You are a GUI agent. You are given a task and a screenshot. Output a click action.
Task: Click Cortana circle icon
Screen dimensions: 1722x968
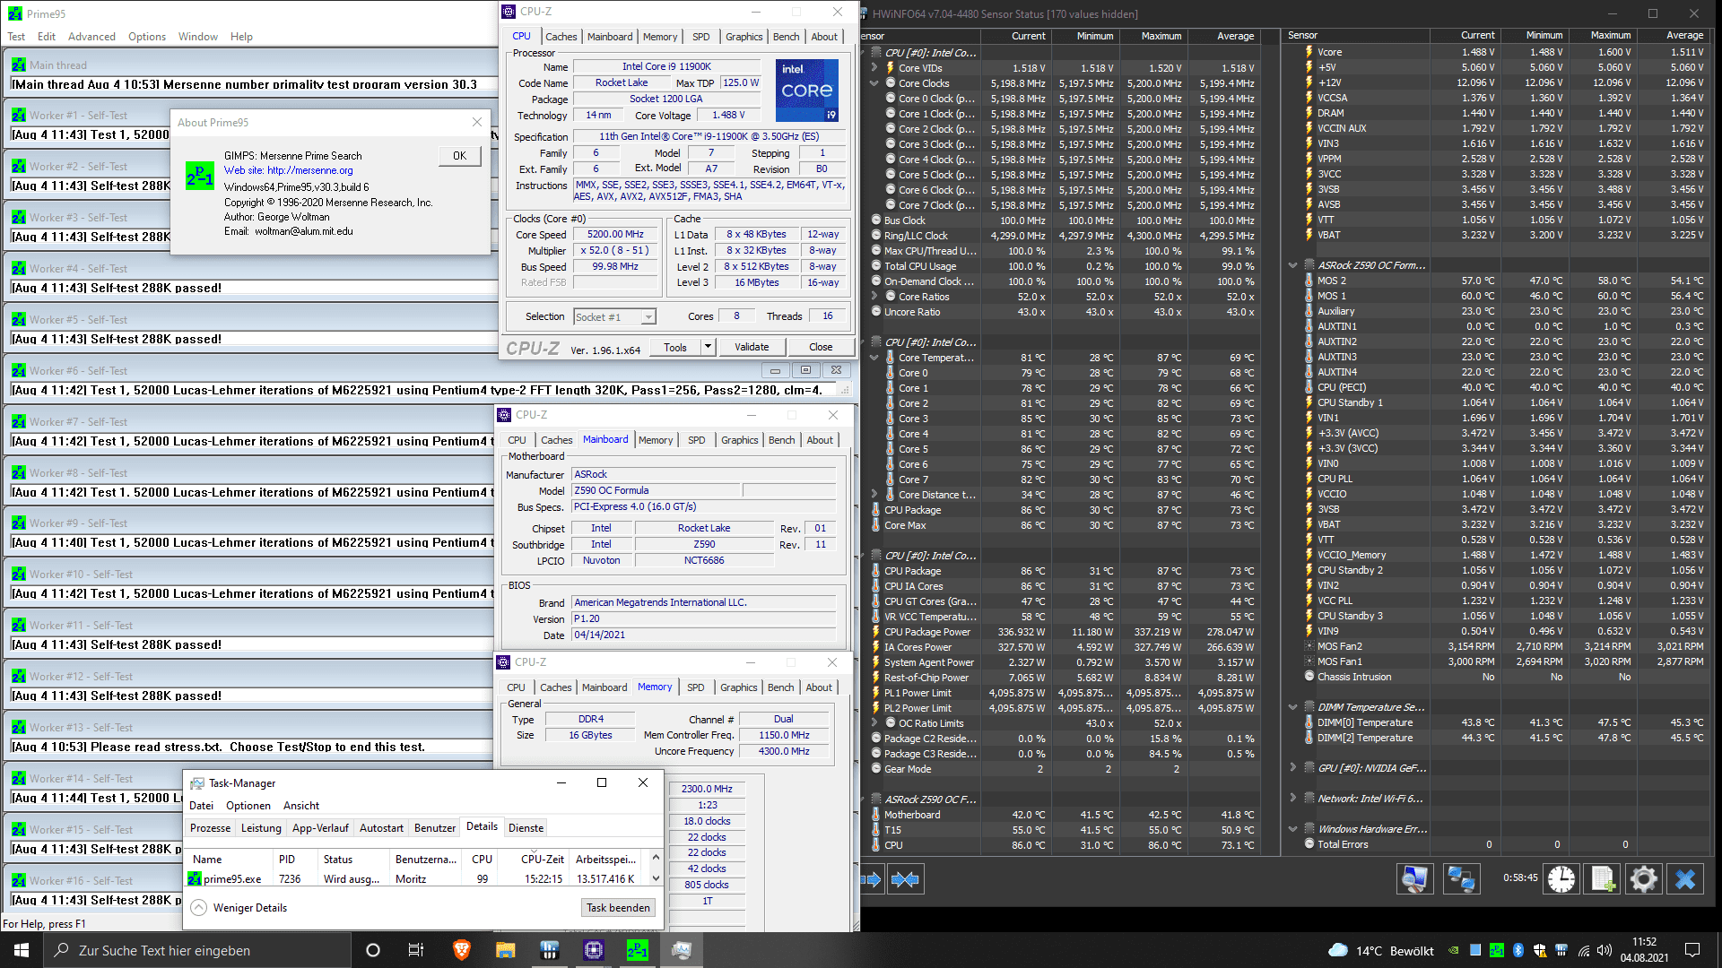pyautogui.click(x=373, y=950)
